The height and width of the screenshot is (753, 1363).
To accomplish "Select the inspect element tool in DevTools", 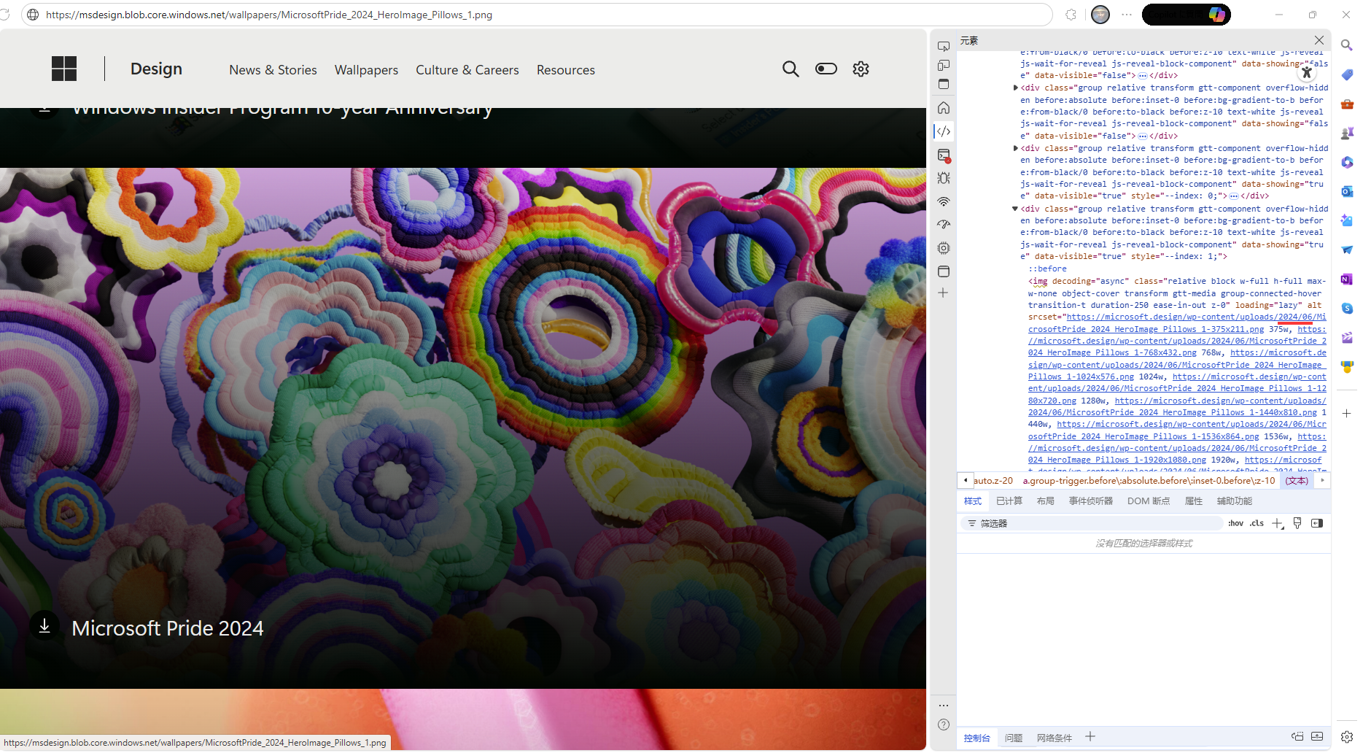I will [x=944, y=46].
